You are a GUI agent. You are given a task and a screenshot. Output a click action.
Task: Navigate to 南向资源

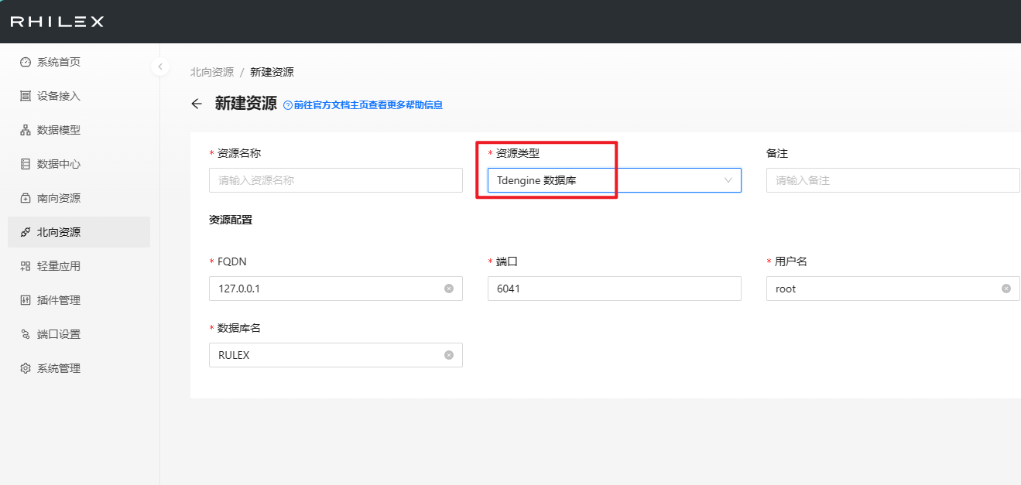[x=79, y=198]
